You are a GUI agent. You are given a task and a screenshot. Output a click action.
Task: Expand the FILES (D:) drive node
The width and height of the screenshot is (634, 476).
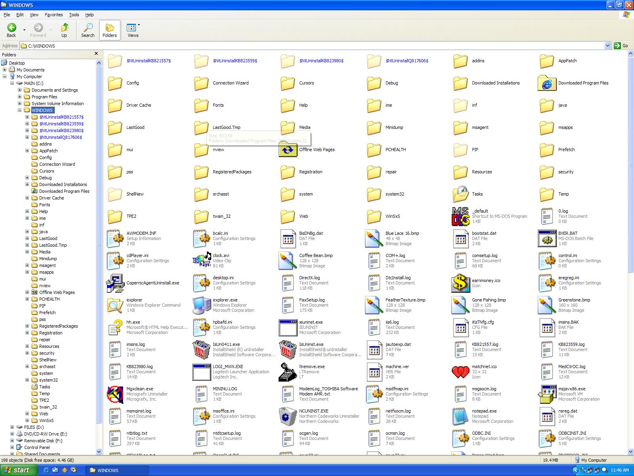(12, 427)
